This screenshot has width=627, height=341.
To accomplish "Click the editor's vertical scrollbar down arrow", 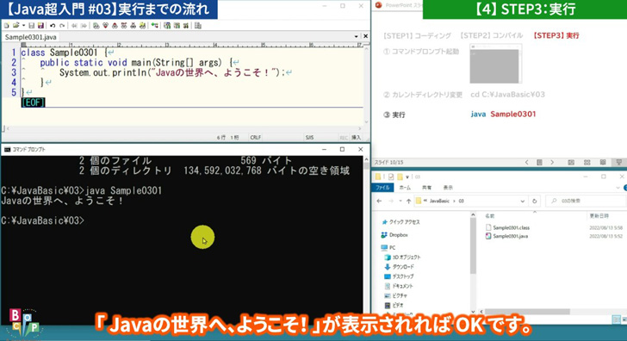I will click(366, 122).
